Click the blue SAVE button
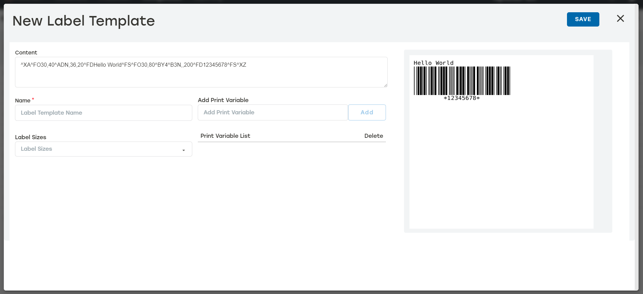The image size is (643, 294). 583,19
